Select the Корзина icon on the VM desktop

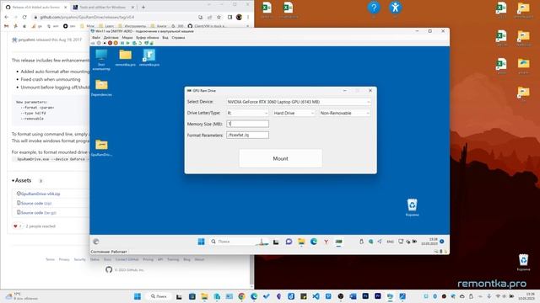tap(413, 208)
